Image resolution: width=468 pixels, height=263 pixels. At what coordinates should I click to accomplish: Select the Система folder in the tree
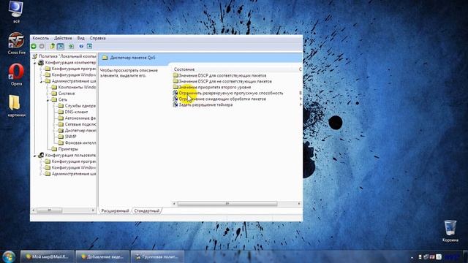pyautogui.click(x=67, y=94)
